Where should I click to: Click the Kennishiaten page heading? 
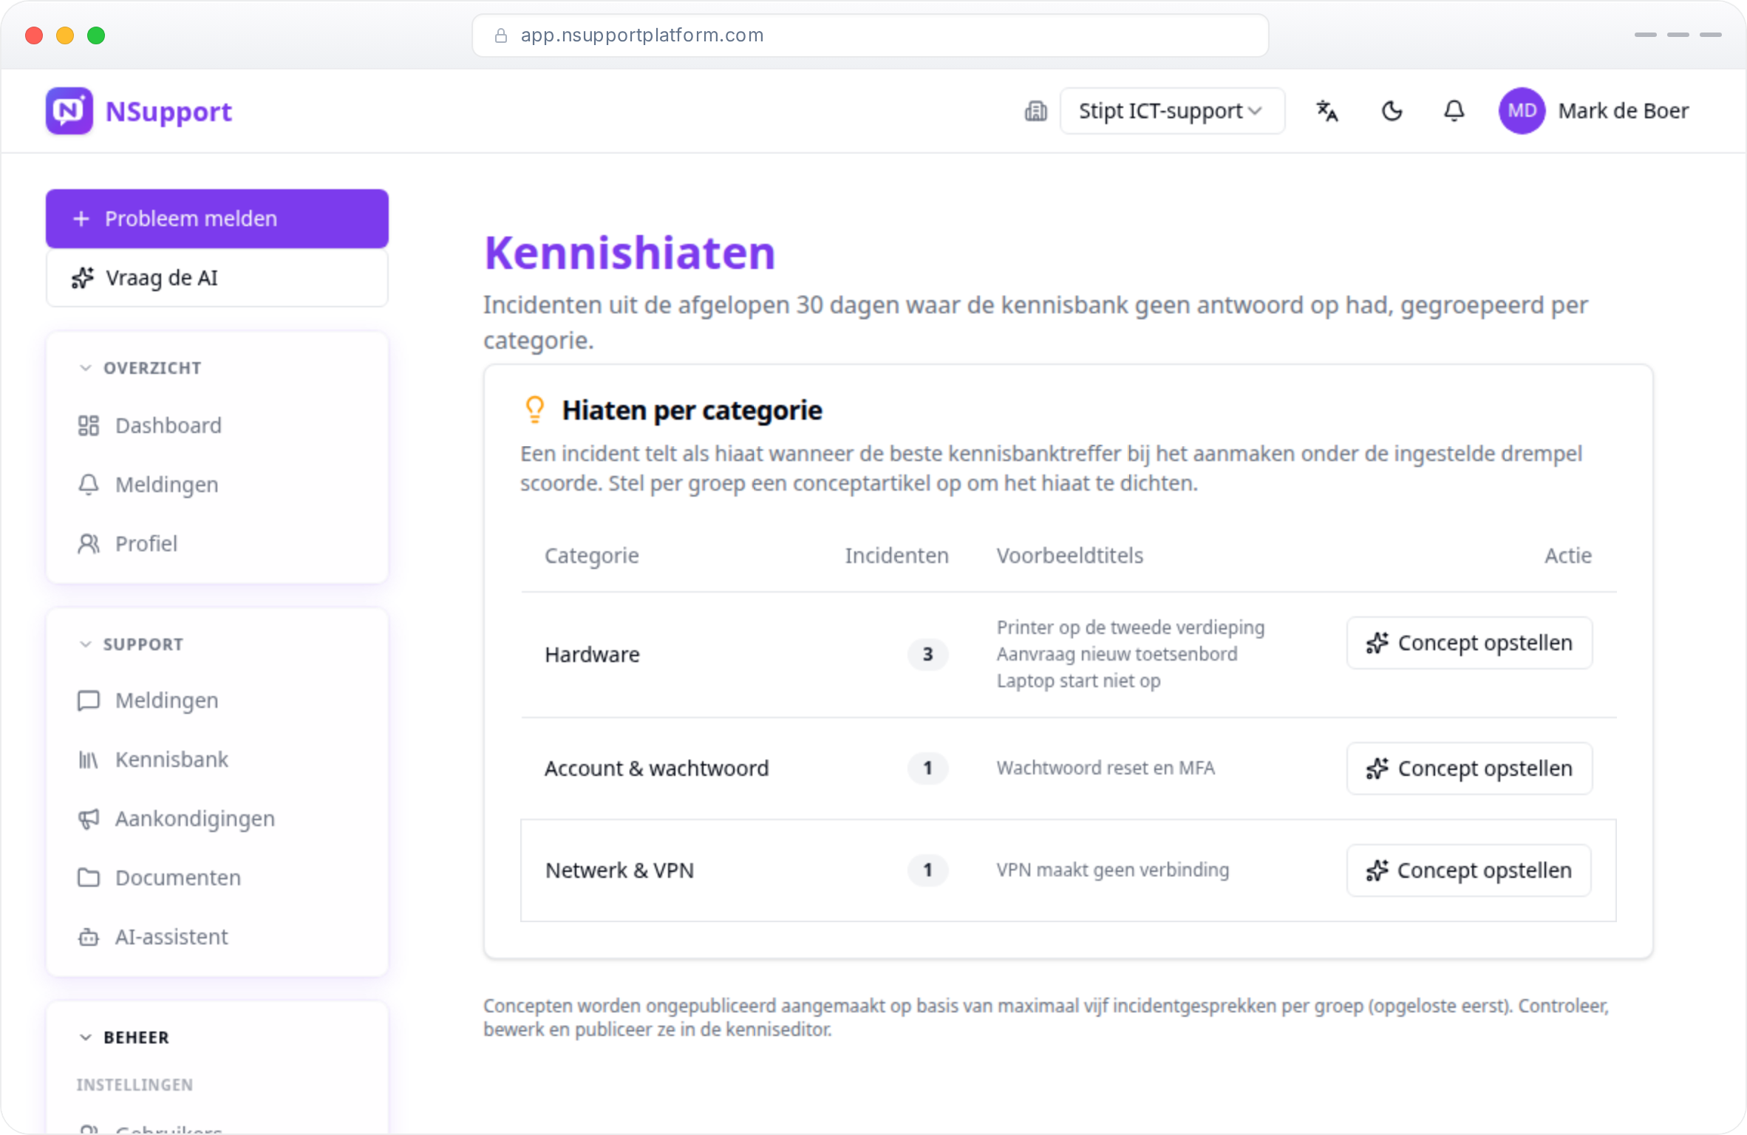coord(630,253)
